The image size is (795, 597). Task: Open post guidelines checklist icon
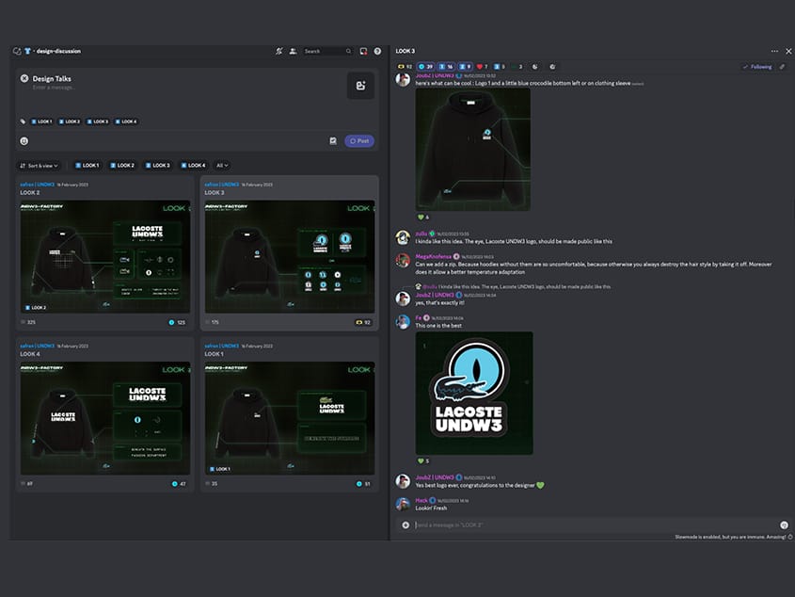[333, 140]
